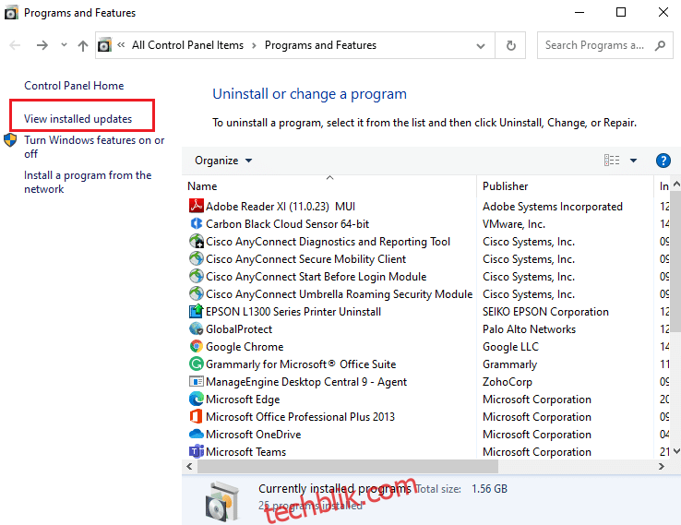681x525 pixels.
Task: Click the vertical scrollbar thumb
Action: pos(675,260)
